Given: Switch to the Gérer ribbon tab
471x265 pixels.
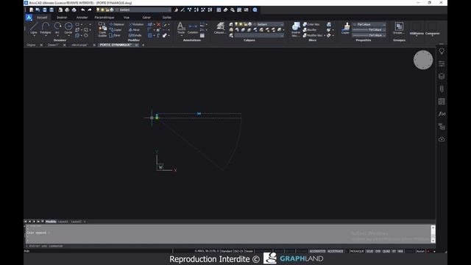Looking at the screenshot, I should [146, 18].
